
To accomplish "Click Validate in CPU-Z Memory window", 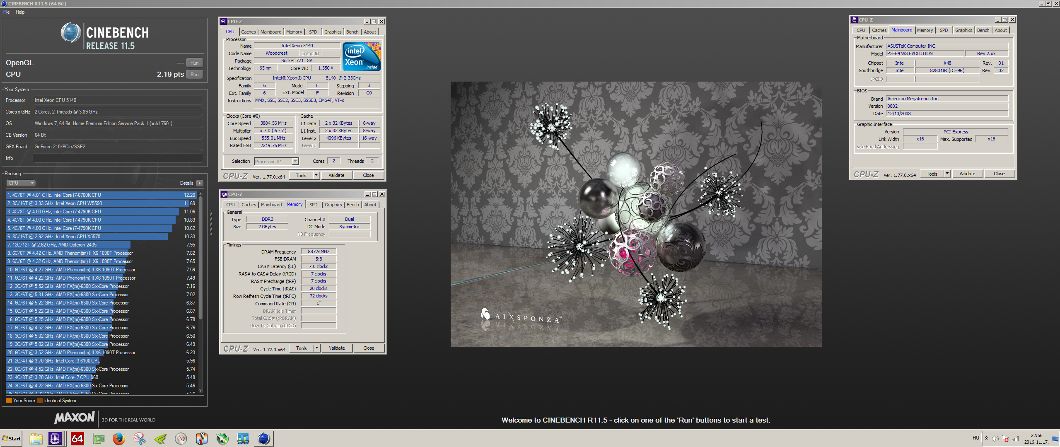I will click(x=337, y=348).
